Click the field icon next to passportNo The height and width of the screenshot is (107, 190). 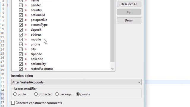[26, 20]
